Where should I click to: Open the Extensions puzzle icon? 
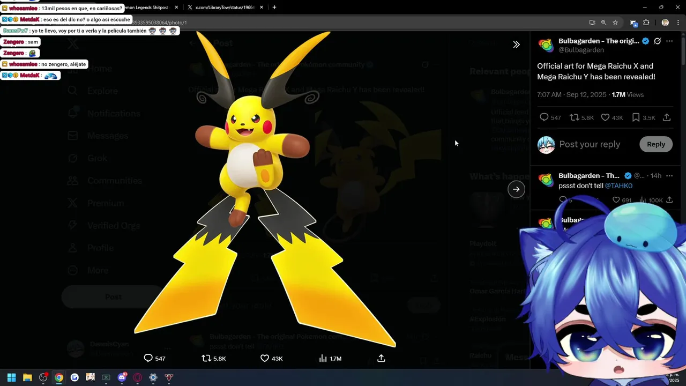pyautogui.click(x=646, y=23)
